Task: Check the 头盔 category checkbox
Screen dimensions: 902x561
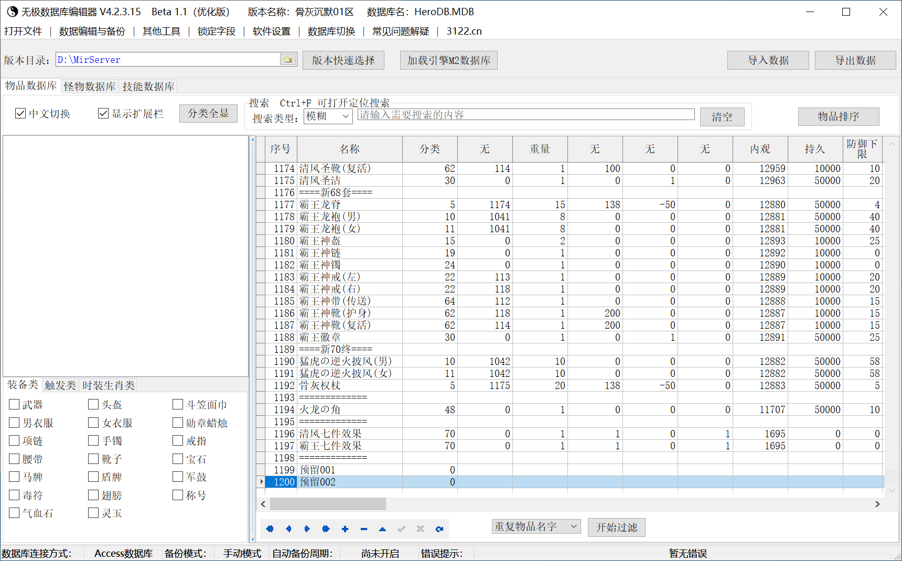Action: point(93,404)
